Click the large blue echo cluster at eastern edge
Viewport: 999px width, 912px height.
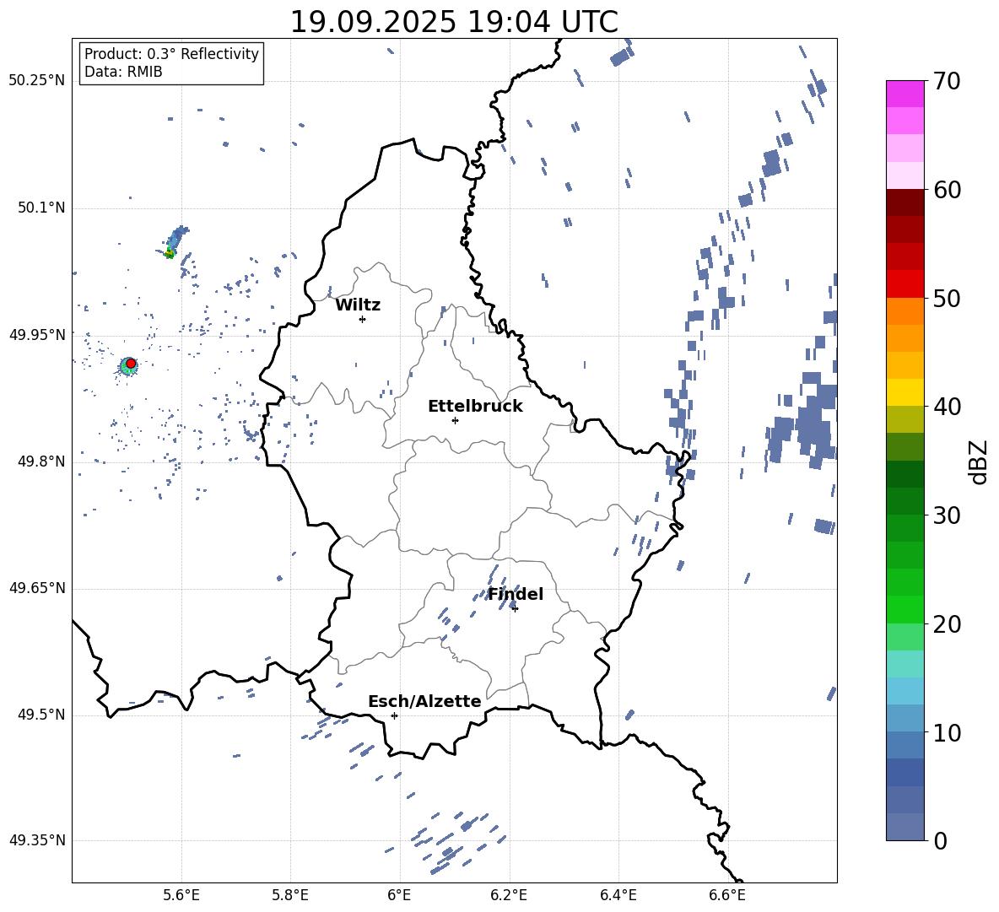[x=814, y=420]
